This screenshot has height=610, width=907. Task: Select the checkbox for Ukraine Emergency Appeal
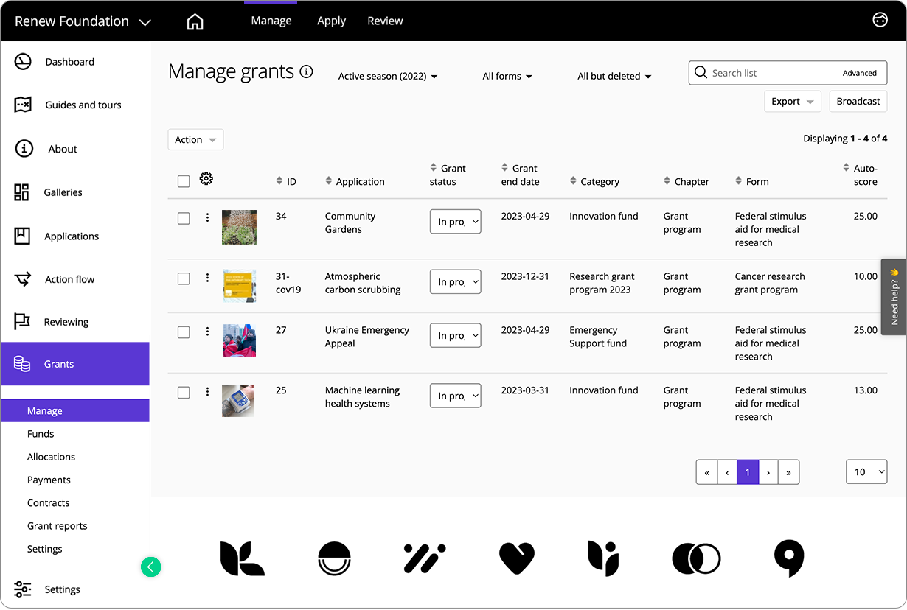183,332
